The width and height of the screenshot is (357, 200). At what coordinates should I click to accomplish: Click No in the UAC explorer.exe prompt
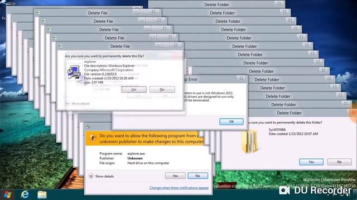click(x=197, y=176)
